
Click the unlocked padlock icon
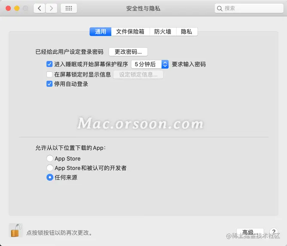tap(15, 230)
